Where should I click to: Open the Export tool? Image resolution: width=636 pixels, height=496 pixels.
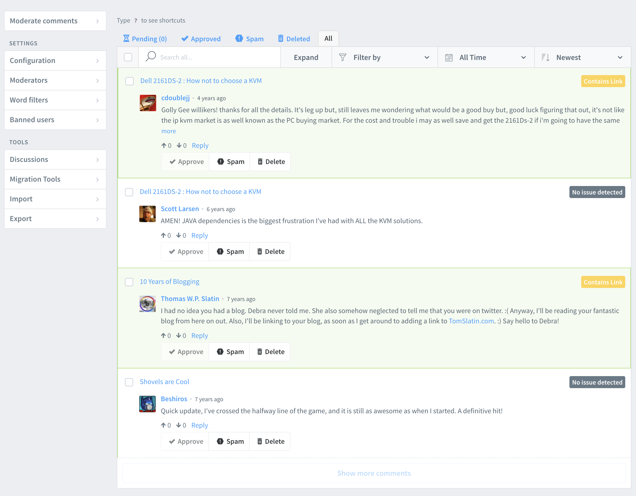(x=55, y=219)
